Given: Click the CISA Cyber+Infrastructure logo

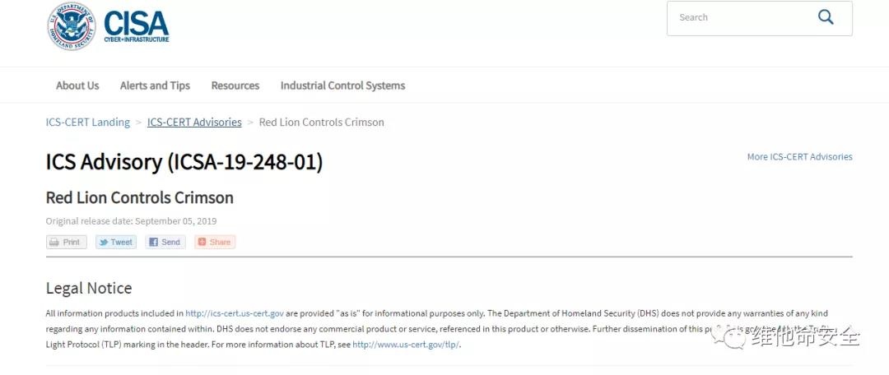Looking at the screenshot, I should point(136,26).
